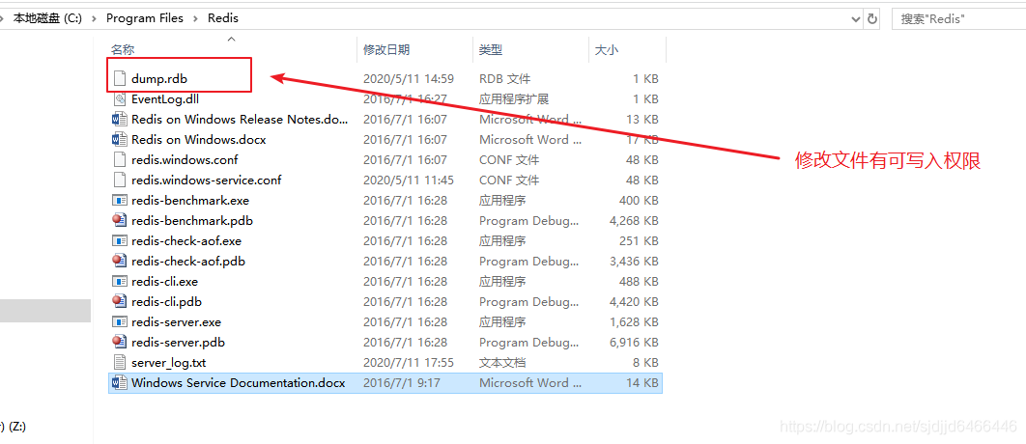Click 文本文档 type of server_log.txt

(502, 363)
